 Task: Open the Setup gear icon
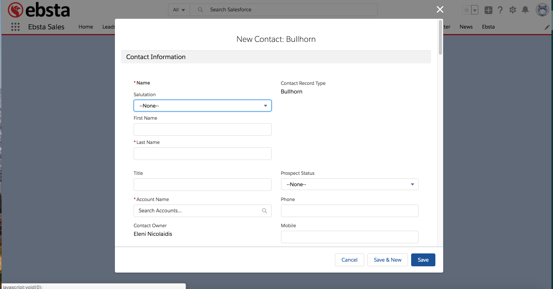click(513, 10)
